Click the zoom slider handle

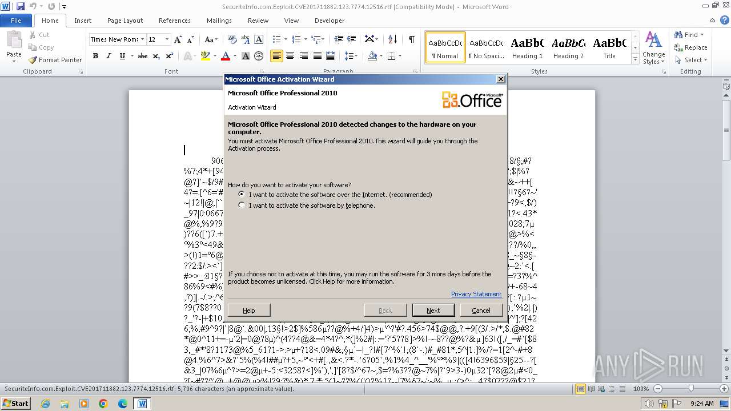pyautogui.click(x=691, y=389)
